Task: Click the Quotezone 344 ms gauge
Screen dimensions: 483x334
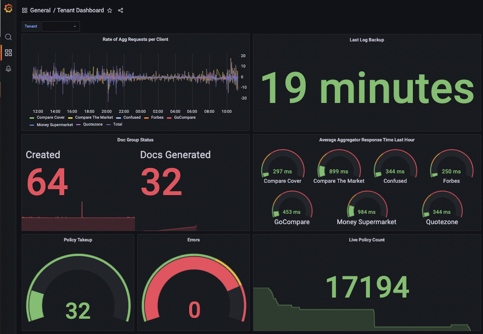Action: pyautogui.click(x=442, y=204)
